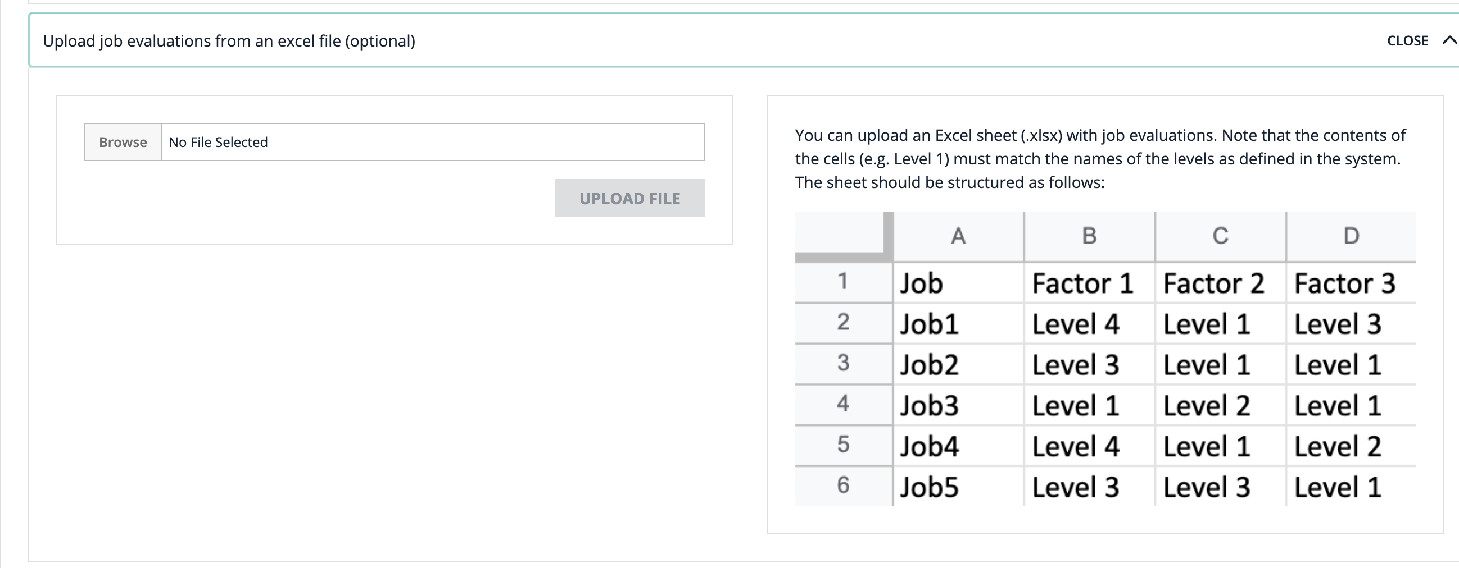
Task: Click column header B in the example sheet
Action: tap(1089, 236)
